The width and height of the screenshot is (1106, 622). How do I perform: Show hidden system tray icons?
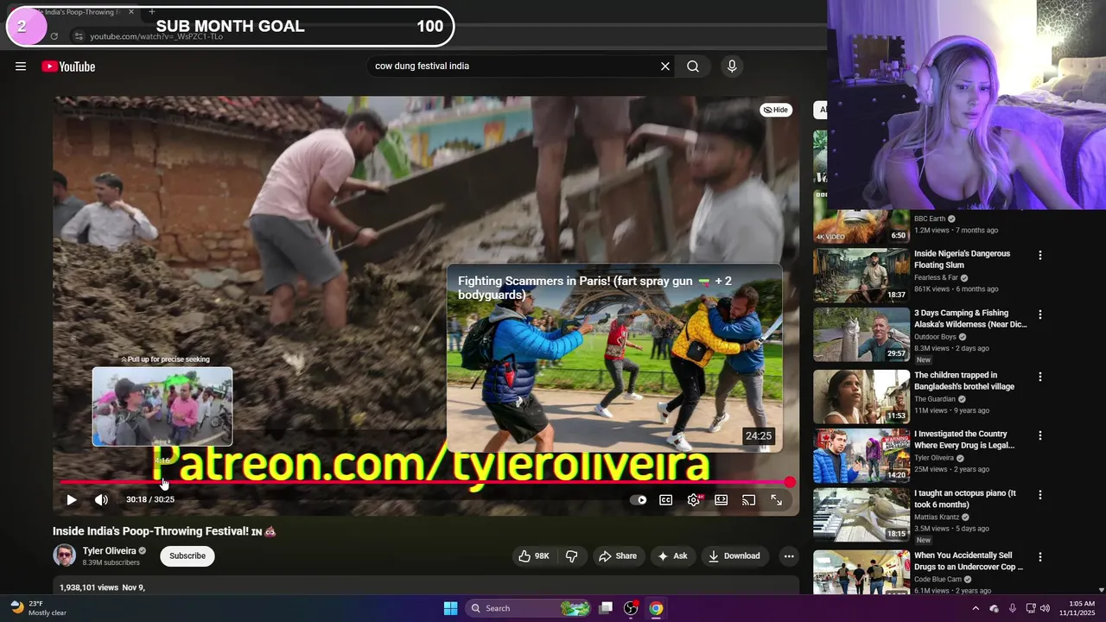(x=976, y=608)
